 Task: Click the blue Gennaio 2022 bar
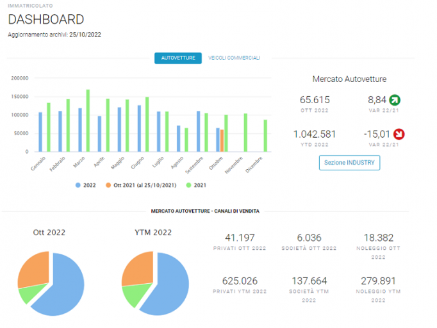(40, 132)
